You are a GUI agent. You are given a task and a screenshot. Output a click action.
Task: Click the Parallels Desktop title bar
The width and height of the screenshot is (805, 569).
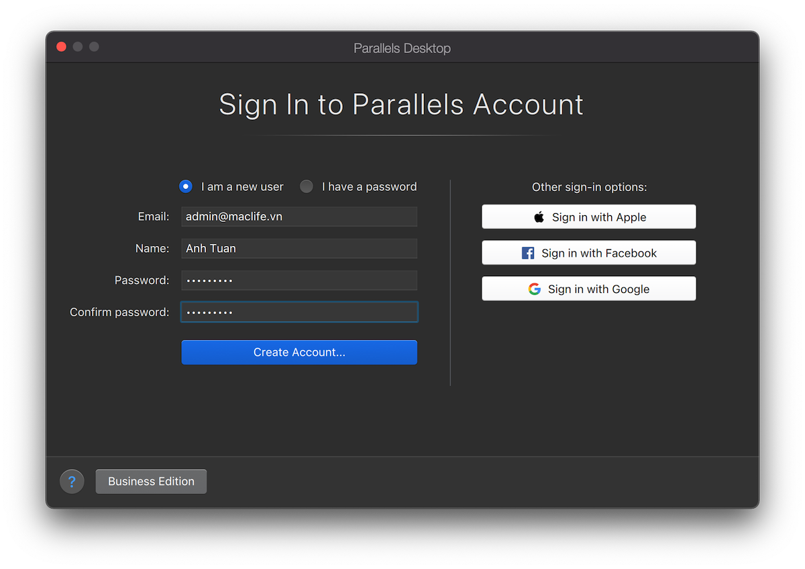tap(402, 48)
